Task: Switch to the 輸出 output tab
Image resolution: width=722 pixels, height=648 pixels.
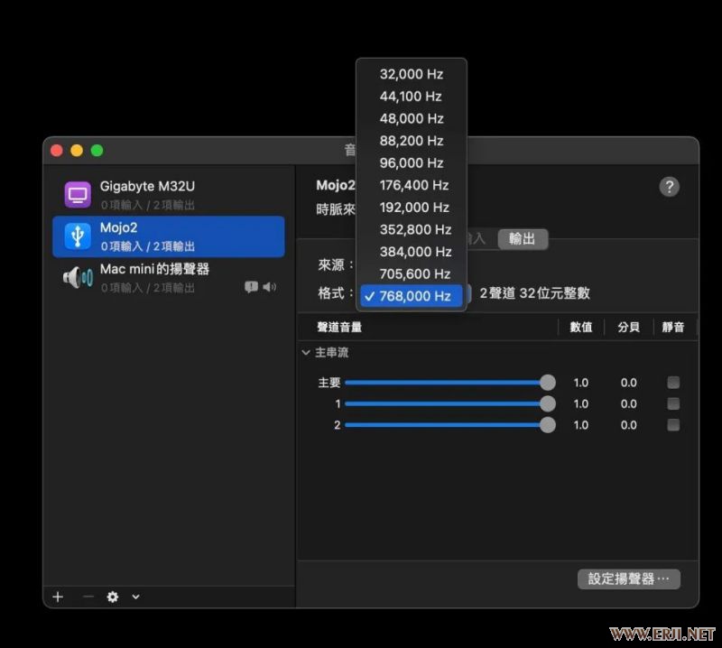Action: (x=523, y=239)
